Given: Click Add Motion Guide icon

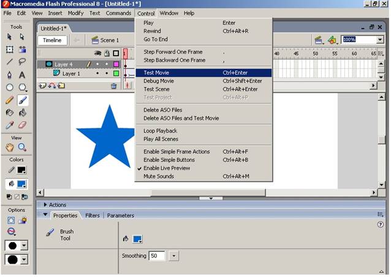Looking at the screenshot, I should (52, 86).
